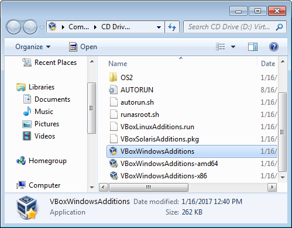Click the Recent Places icon
This screenshot has width=292, height=228.
(27, 63)
